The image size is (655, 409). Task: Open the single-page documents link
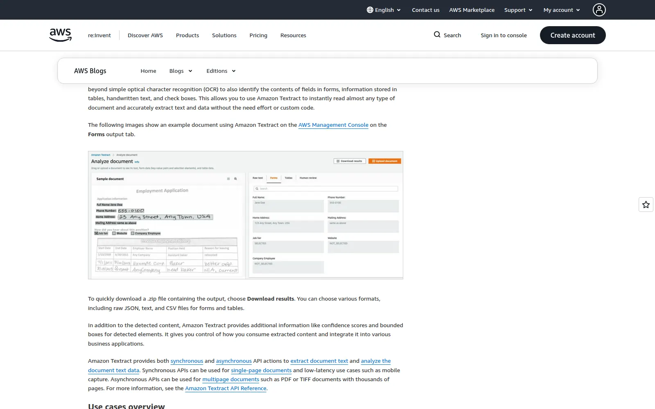261,371
